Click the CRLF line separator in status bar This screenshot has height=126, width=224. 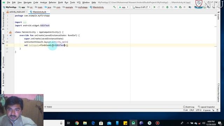point(192,110)
